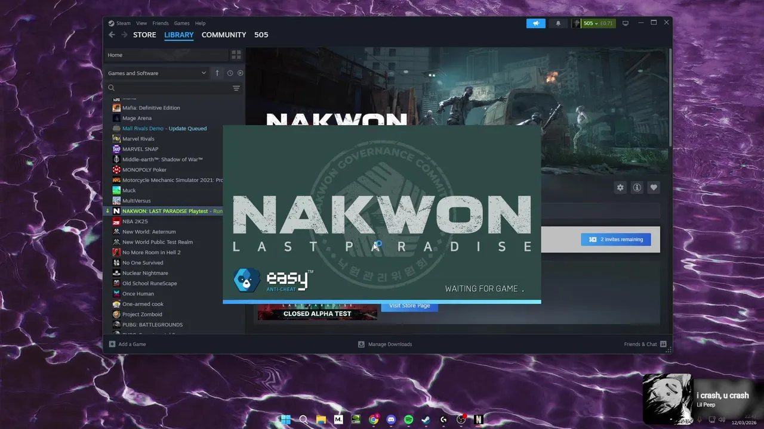Select MARVEL SNAP in library
Screen dimensions: 764x429
[x=140, y=149]
